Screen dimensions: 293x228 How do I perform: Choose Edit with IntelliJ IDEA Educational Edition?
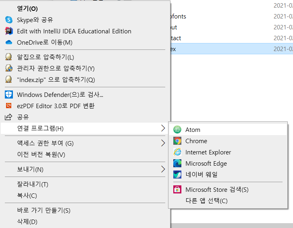point(85,31)
